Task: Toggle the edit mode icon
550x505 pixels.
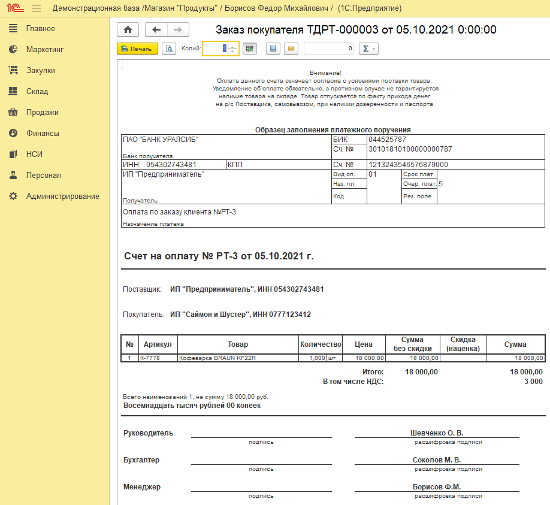Action: (x=250, y=49)
